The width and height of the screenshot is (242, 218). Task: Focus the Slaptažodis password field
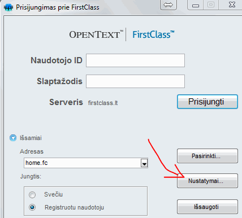[x=135, y=81]
